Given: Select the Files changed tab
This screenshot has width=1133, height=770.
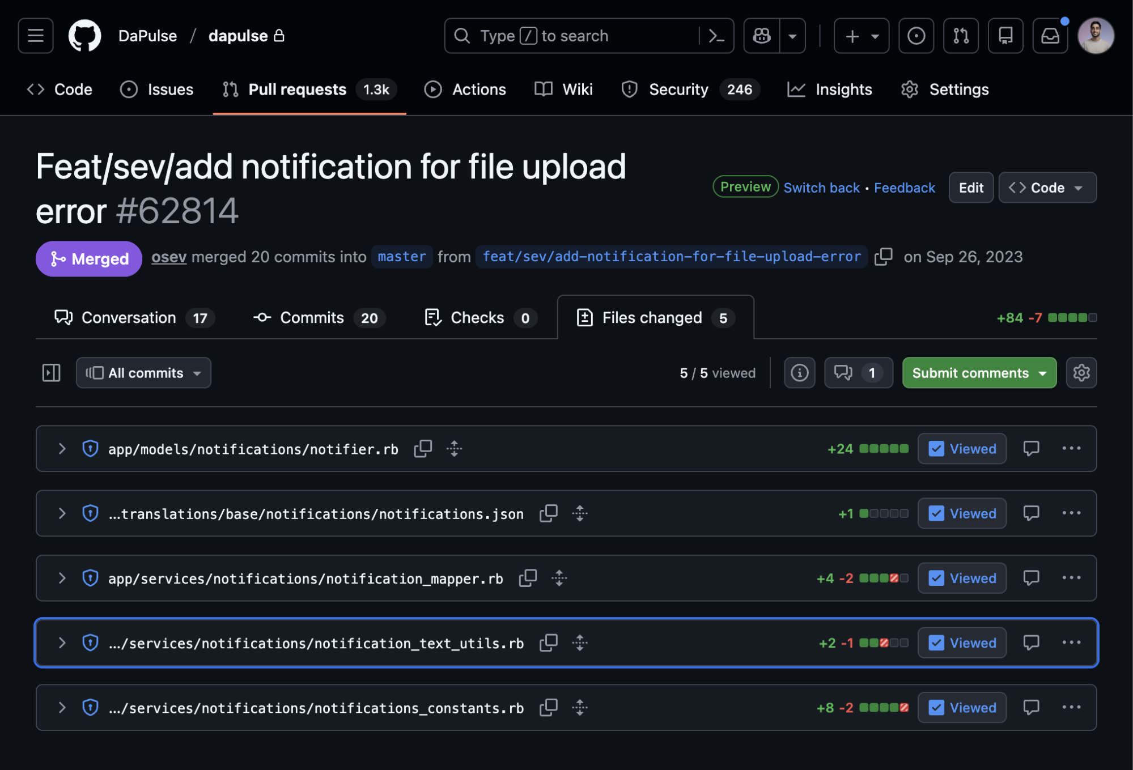Looking at the screenshot, I should (x=655, y=317).
